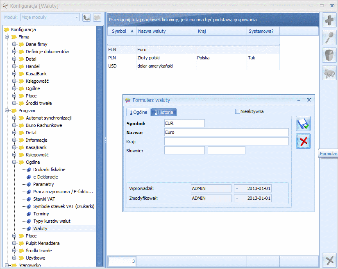Click the Symbol input field containing EUR
Image resolution: width=338 pixels, height=269 pixels.
point(184,123)
